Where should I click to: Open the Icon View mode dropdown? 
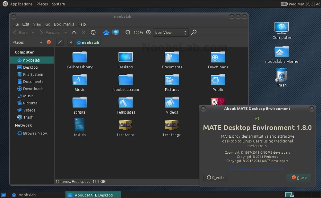[x=170, y=32]
